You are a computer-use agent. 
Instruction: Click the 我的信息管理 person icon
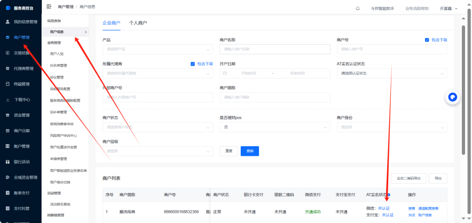pyautogui.click(x=8, y=22)
